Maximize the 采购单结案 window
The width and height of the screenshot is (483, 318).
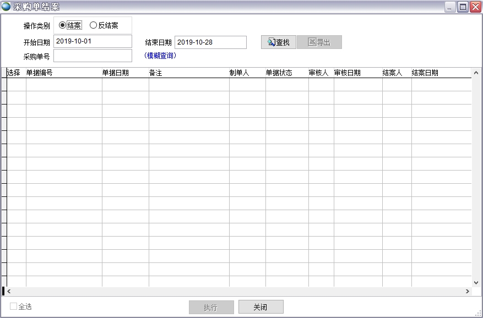click(x=463, y=7)
